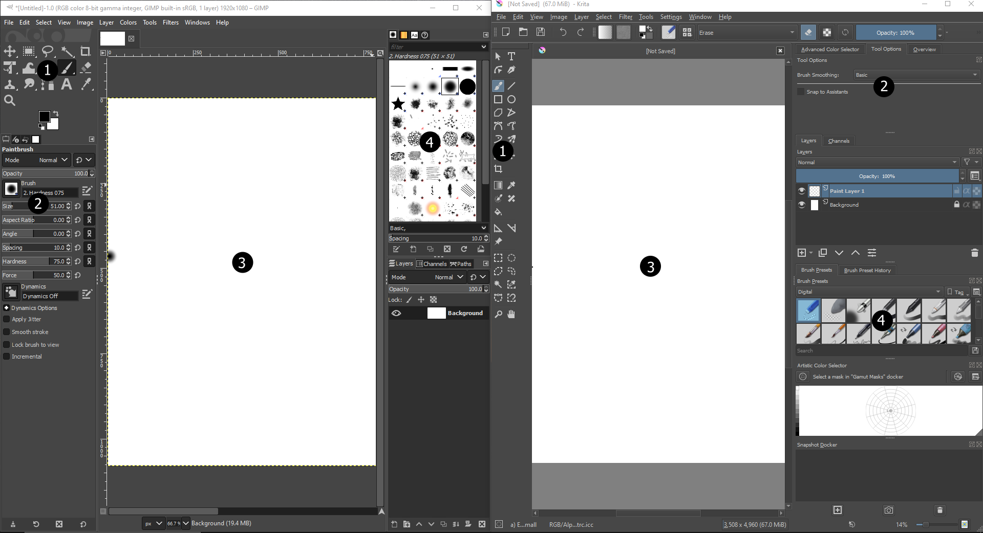Click the Search field under brush presets
Image resolution: width=983 pixels, height=533 pixels.
click(882, 350)
